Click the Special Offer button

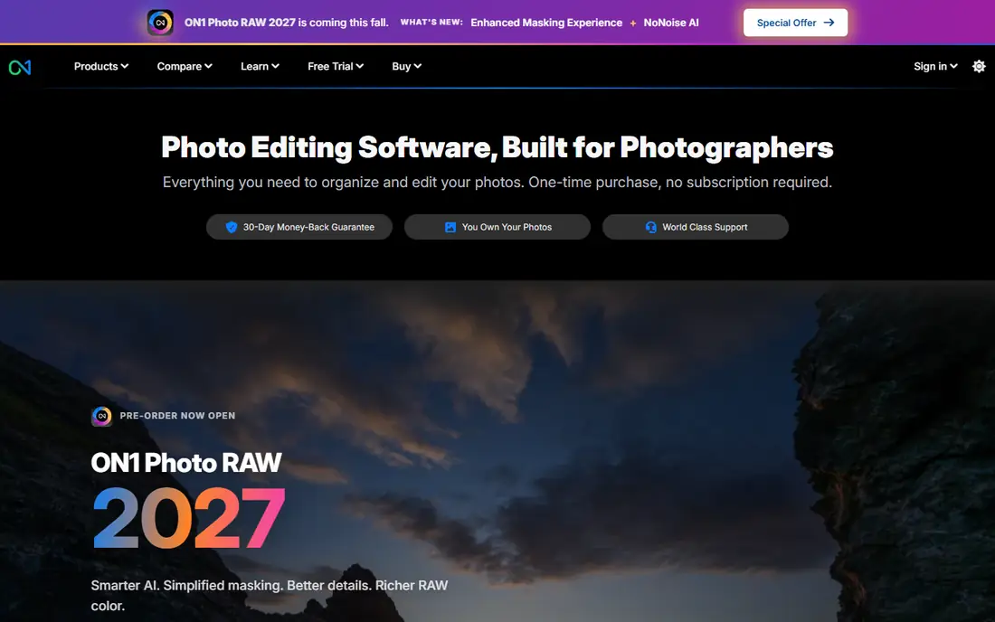[795, 23]
